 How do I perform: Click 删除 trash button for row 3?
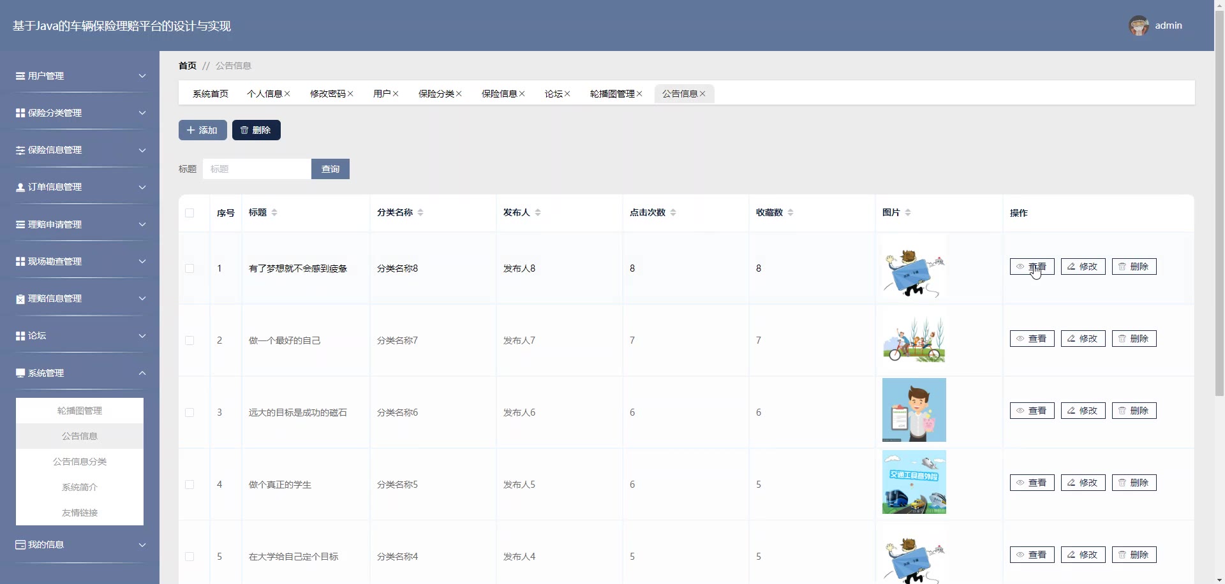click(1134, 411)
